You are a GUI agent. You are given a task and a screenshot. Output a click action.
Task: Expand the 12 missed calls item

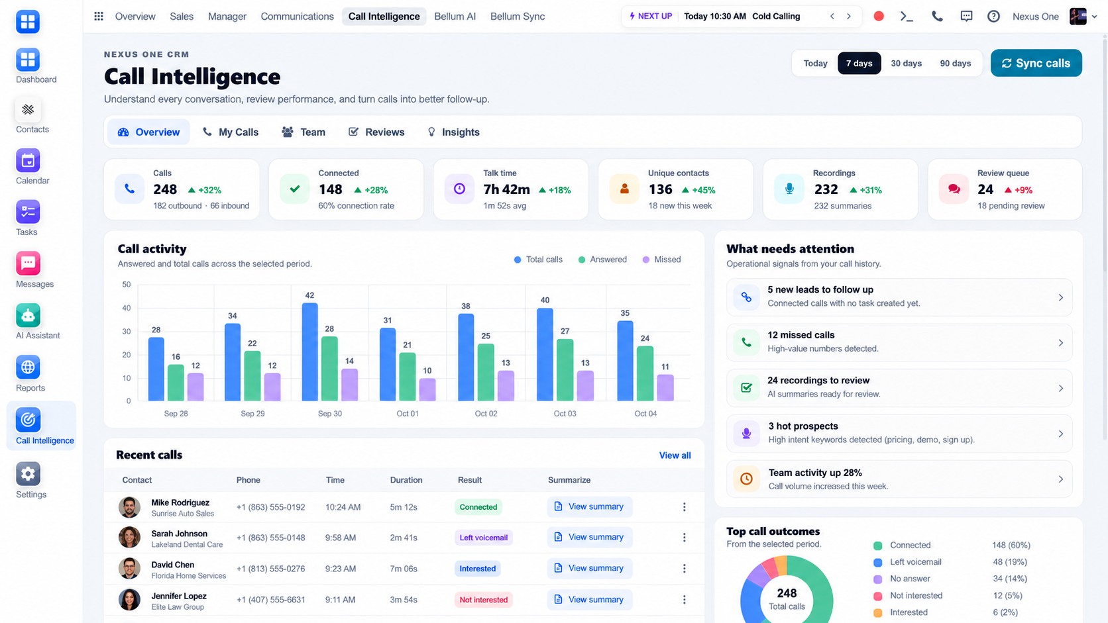click(899, 343)
